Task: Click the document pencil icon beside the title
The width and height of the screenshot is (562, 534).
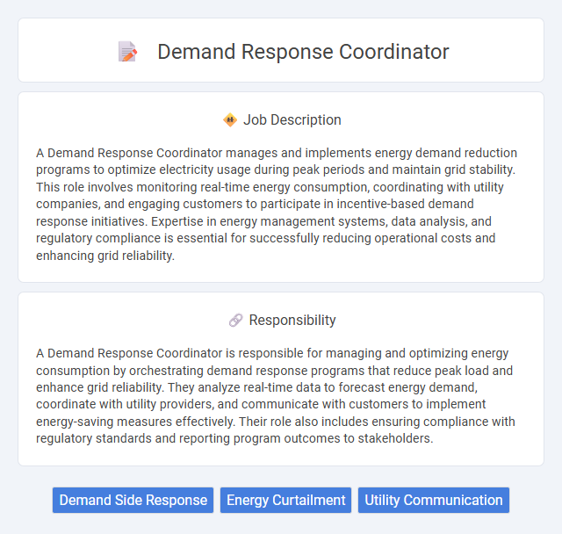Action: point(127,52)
